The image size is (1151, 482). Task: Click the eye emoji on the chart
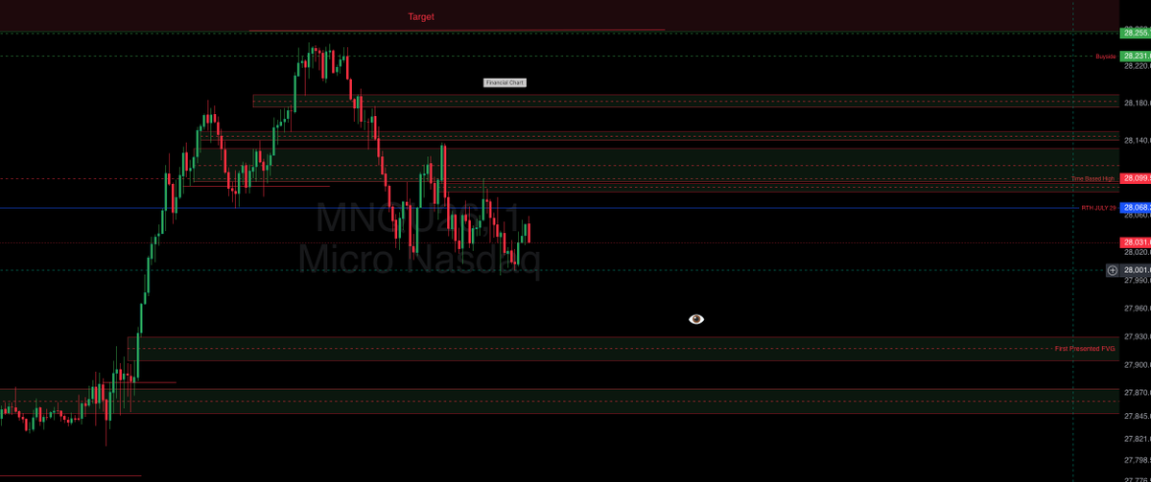coord(696,319)
